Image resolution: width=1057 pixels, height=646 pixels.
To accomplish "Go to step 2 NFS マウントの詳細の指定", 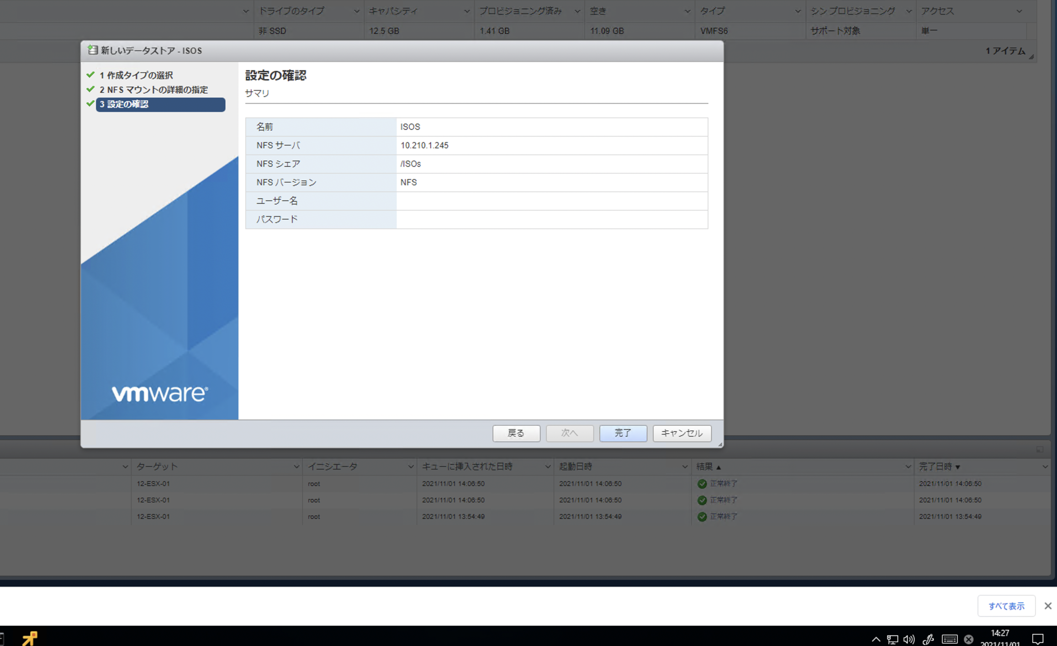I will (x=153, y=90).
